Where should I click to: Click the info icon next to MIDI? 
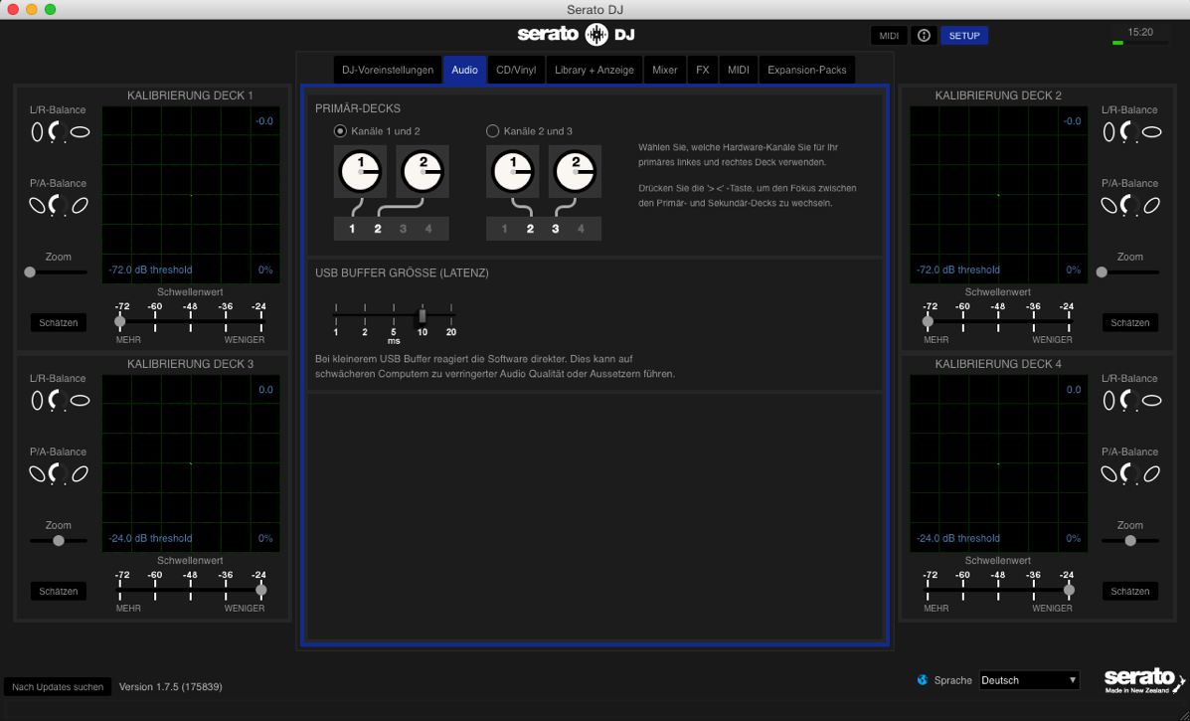924,36
